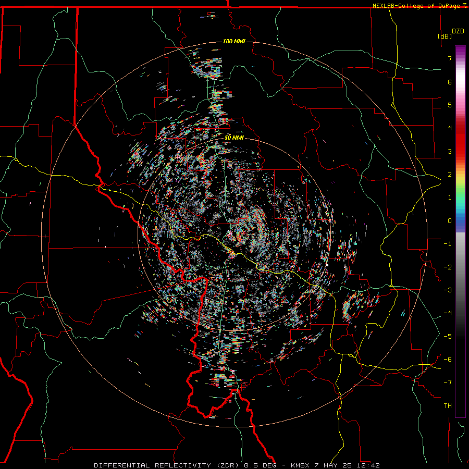Click the 50 NMI range ring label
Image resolution: width=469 pixels, height=469 pixels.
pos(234,138)
